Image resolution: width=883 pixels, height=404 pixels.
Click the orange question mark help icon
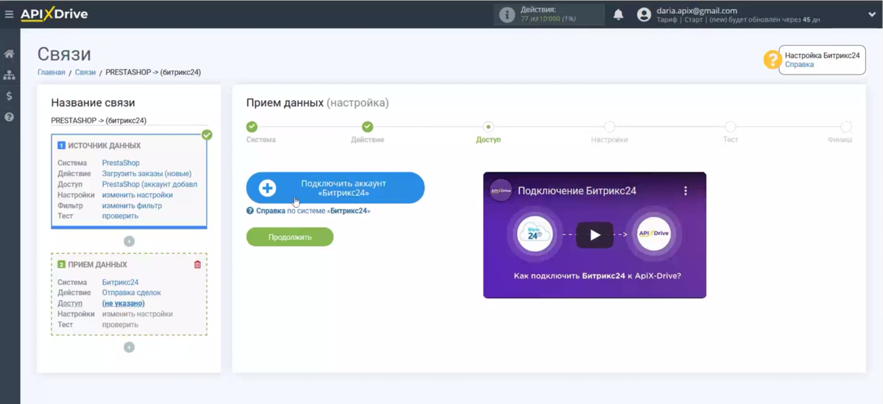(772, 60)
